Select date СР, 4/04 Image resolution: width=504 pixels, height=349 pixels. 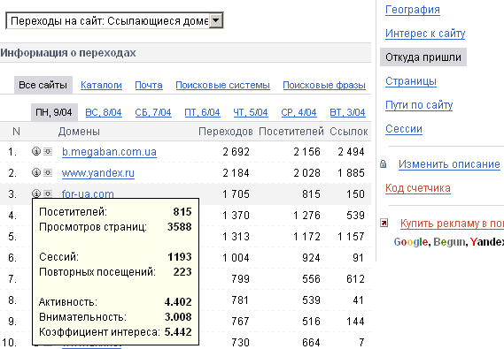point(299,112)
